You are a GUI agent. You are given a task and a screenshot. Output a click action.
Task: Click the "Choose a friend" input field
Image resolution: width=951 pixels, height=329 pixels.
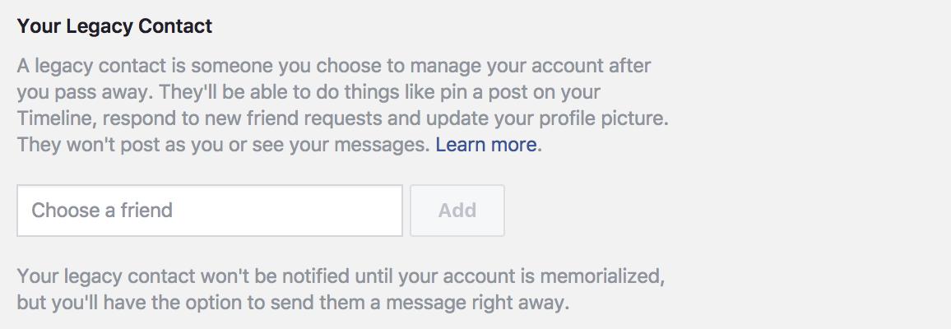pyautogui.click(x=209, y=211)
